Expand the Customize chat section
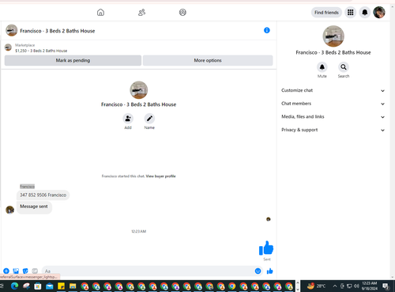 333,90
